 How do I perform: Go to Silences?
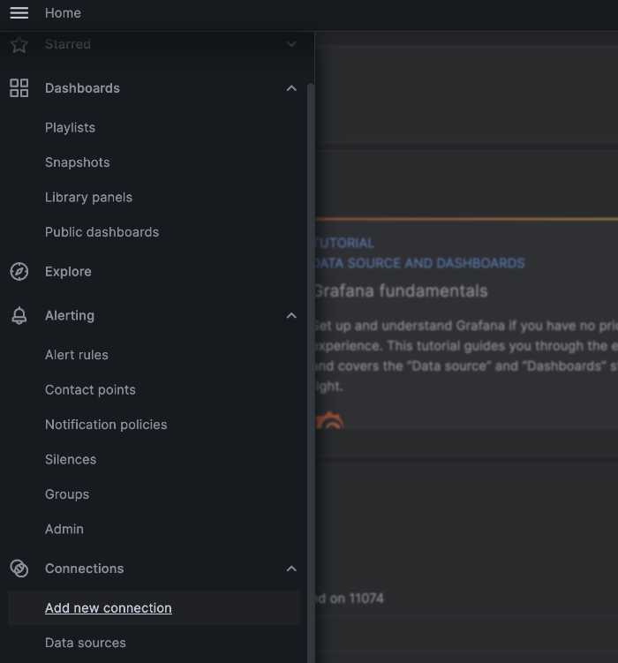click(x=71, y=459)
